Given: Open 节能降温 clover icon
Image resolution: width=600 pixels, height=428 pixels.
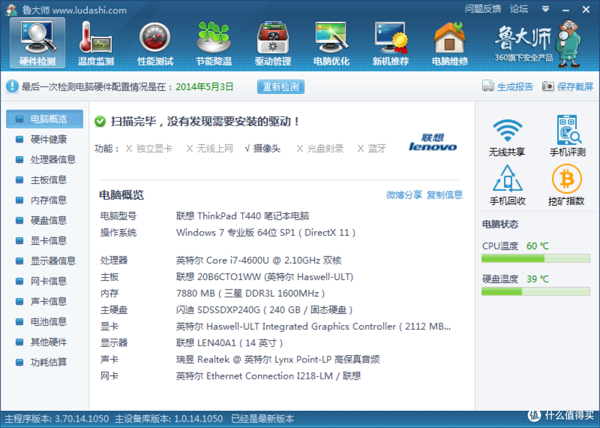Looking at the screenshot, I should click(x=213, y=43).
